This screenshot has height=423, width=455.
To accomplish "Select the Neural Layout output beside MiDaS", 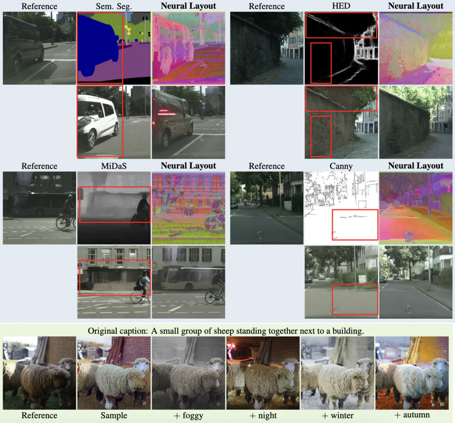I will point(188,208).
